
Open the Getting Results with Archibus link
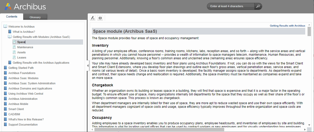pos(287,26)
